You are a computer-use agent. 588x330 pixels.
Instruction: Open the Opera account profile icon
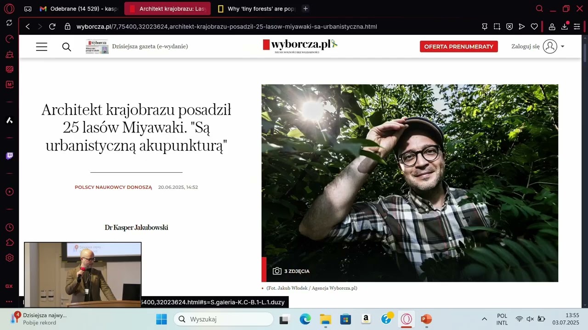point(552,27)
